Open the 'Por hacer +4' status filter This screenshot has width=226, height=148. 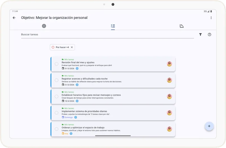60,47
